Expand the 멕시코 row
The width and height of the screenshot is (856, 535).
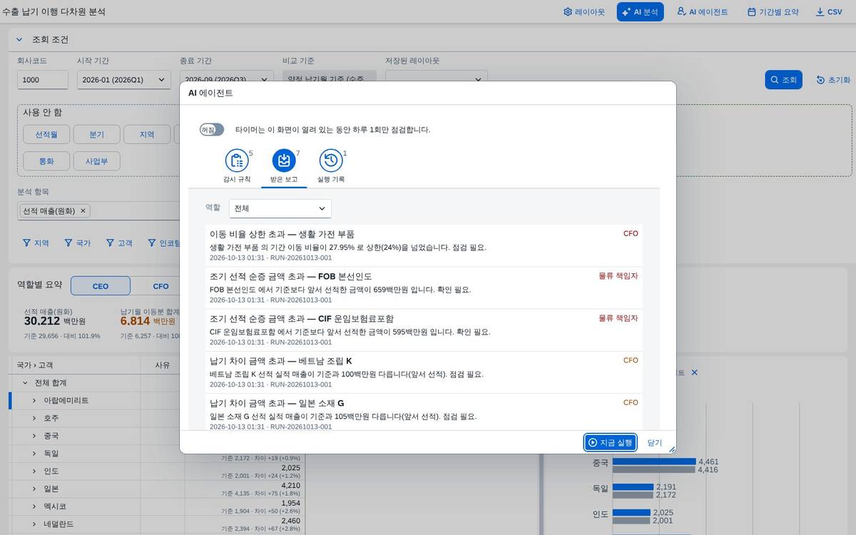(x=34, y=506)
